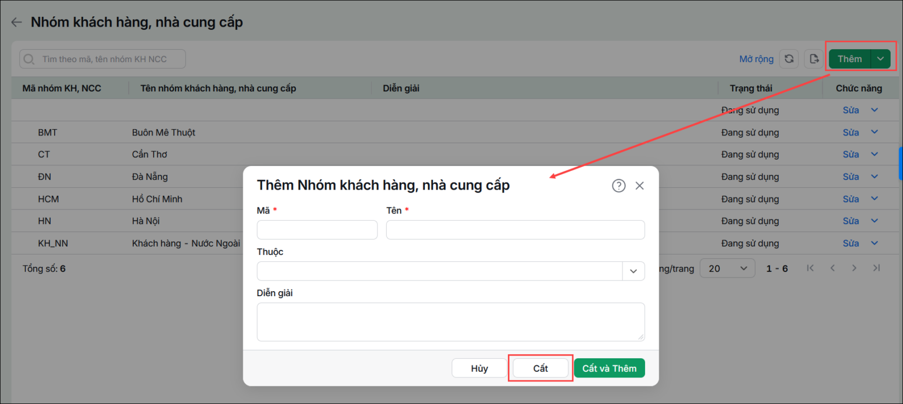Expand actions chevron for Cần Thơ row

pyautogui.click(x=874, y=154)
